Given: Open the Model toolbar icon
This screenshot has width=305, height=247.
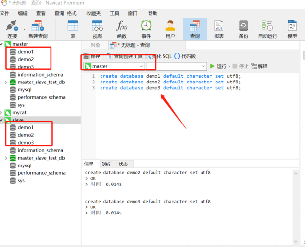Looking at the screenshot, I should point(292,29).
